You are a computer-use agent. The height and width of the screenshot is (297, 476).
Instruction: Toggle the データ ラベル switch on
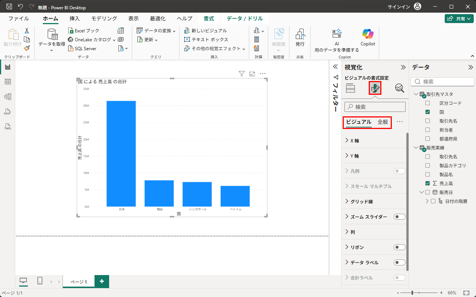tap(400, 262)
